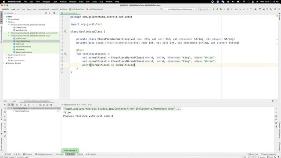281x158 pixels.
Task: Click run gutter icon beside testChessPiece function
Action: [65, 54]
